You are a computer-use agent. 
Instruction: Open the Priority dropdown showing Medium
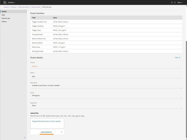[x=106, y=66]
